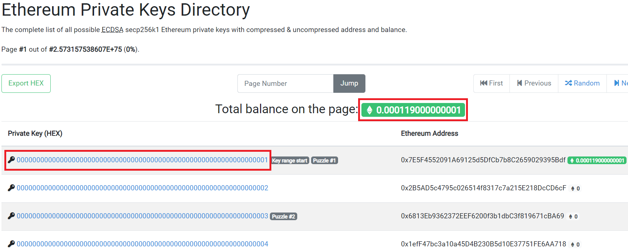Screen dimensions: 628x250
Task: Click the step-forward icon on Next button
Action: 616,83
